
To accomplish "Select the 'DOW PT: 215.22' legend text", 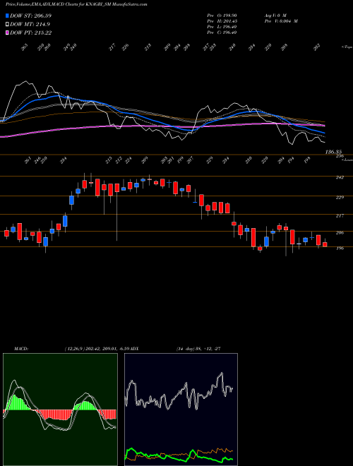I will [x=30, y=32].
